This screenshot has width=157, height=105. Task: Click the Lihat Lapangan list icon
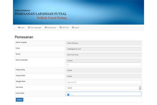(29, 27)
